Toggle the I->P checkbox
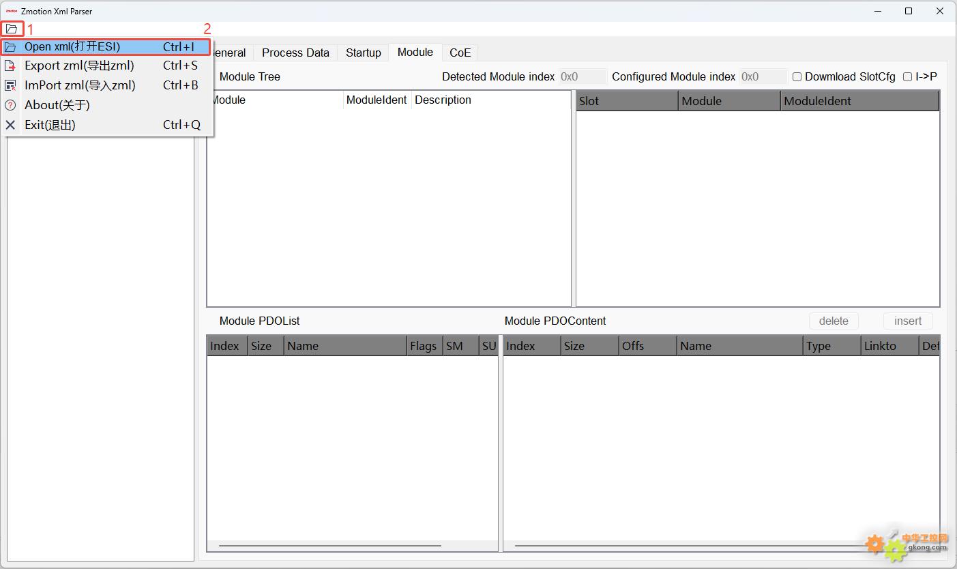 pos(907,77)
